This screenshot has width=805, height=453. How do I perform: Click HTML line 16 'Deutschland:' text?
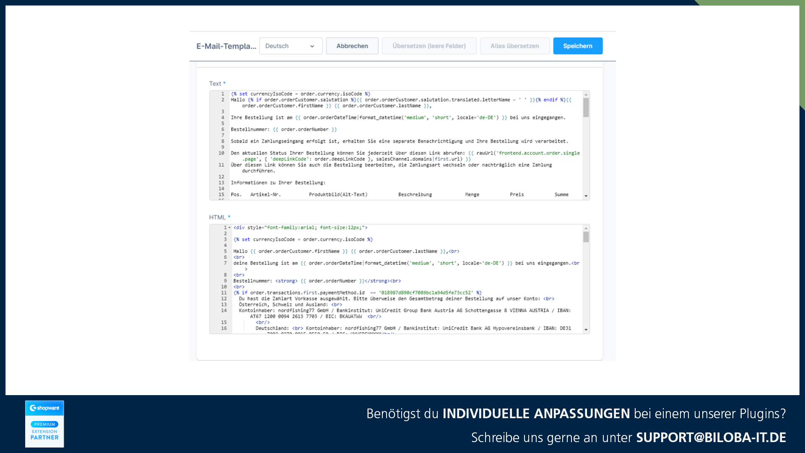point(413,328)
